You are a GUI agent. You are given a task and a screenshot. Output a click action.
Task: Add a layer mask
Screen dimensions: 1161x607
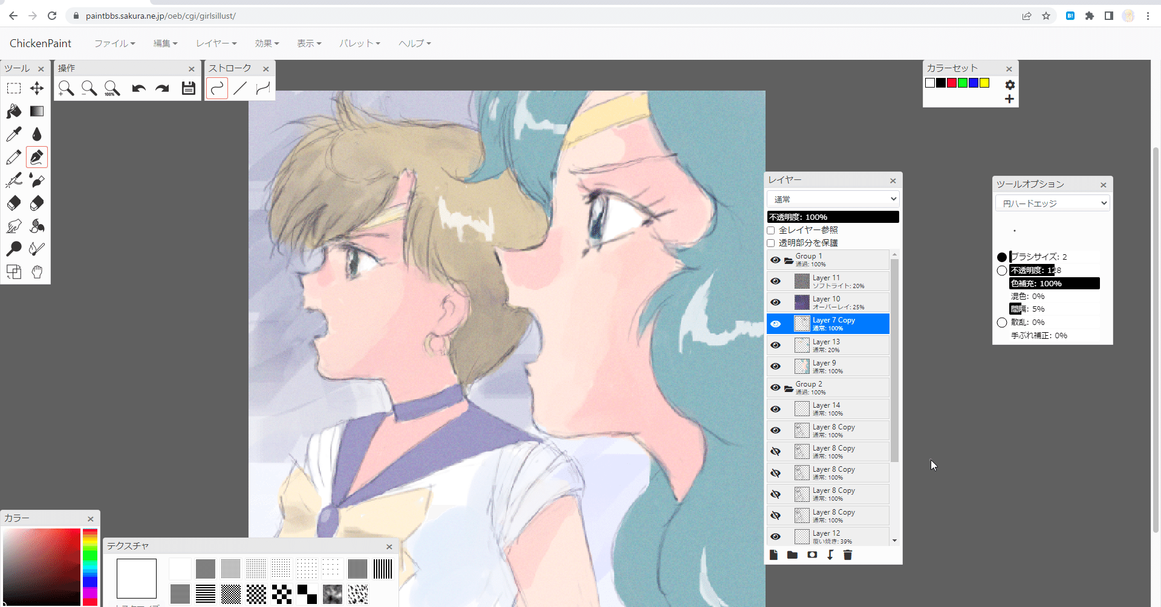pyautogui.click(x=812, y=555)
